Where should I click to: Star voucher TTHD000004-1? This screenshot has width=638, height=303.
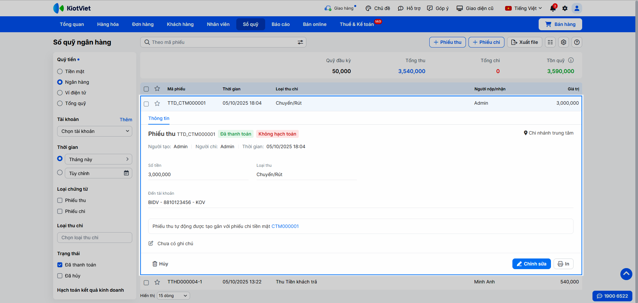point(157,282)
